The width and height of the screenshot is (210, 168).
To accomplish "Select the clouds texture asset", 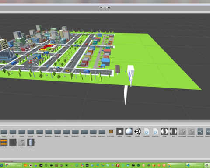I will pyautogui.click(x=164, y=132).
